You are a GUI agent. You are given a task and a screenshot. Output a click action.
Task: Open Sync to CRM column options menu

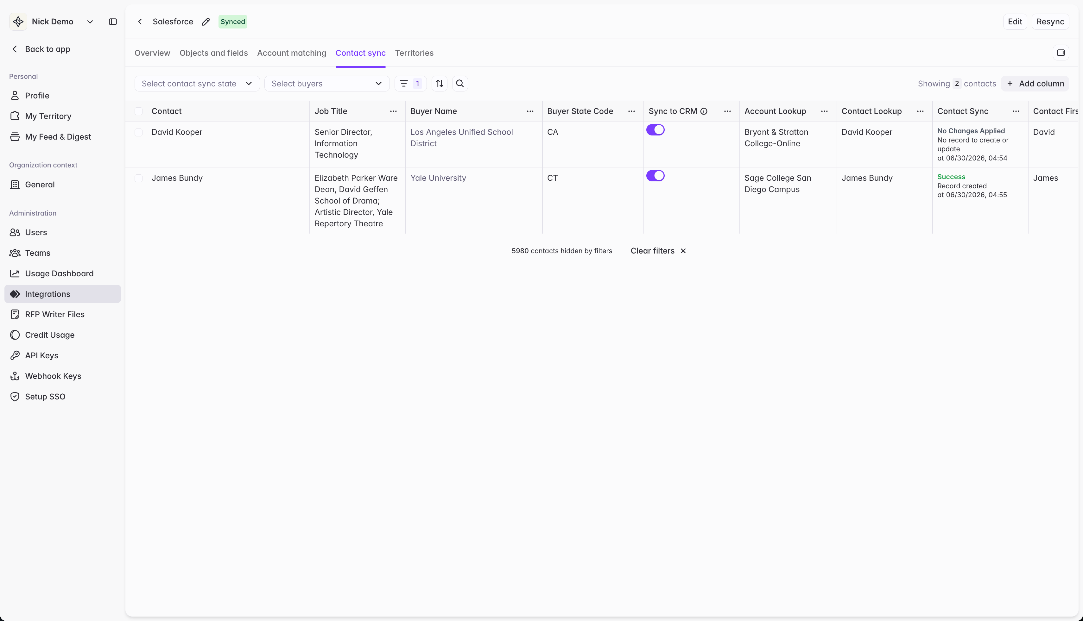[x=728, y=111]
